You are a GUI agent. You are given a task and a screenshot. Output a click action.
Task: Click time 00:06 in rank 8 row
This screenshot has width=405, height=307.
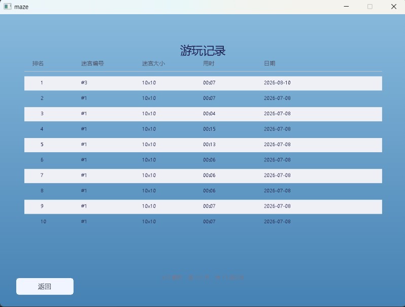pos(209,191)
